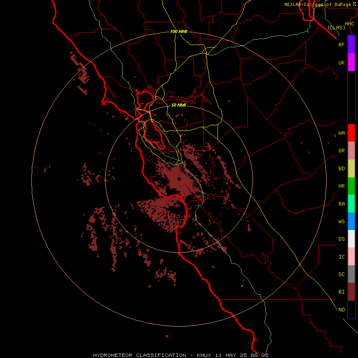Click the RA legend label
The width and height of the screenshot is (358, 358).
(341, 204)
